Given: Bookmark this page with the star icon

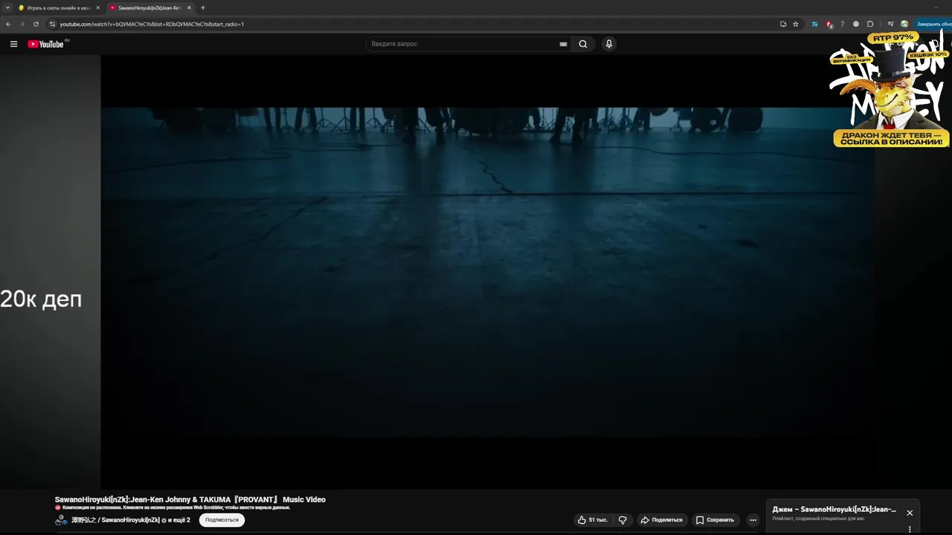Looking at the screenshot, I should [796, 24].
